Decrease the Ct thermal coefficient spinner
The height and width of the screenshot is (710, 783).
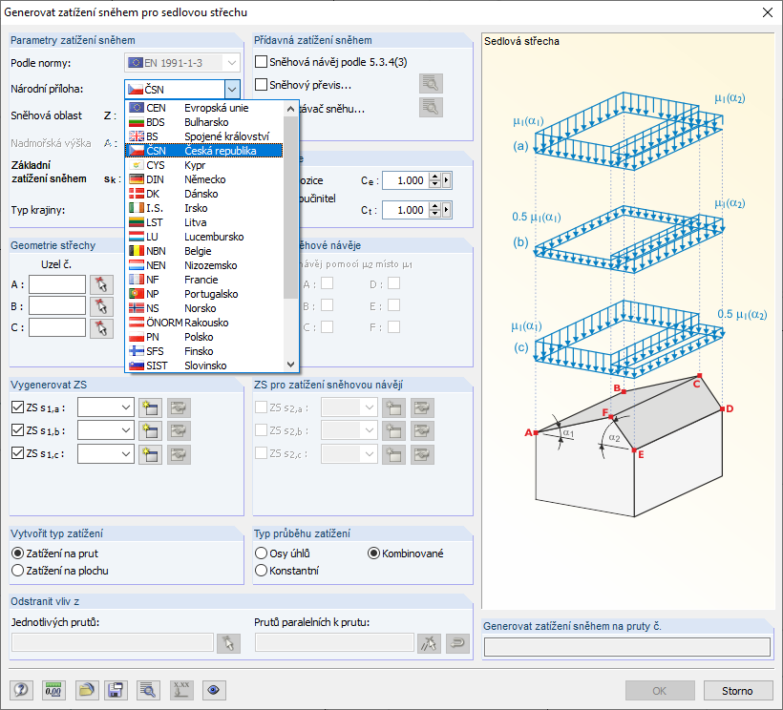[434, 214]
